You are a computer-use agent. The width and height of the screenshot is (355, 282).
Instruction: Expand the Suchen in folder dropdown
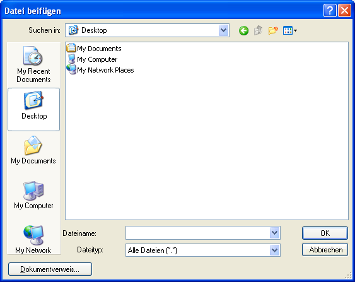(223, 30)
